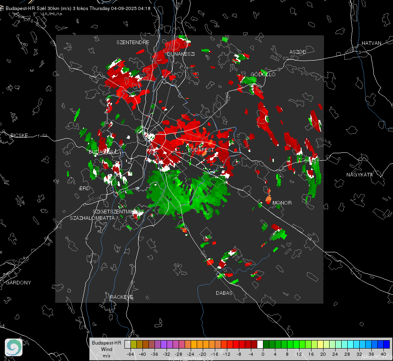
Task: Click the 32 value on the legend
Action: (359, 354)
